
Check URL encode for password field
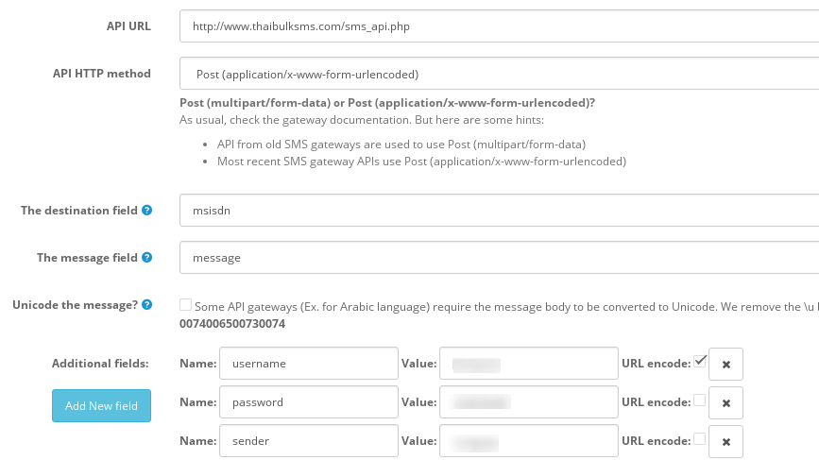[700, 400]
